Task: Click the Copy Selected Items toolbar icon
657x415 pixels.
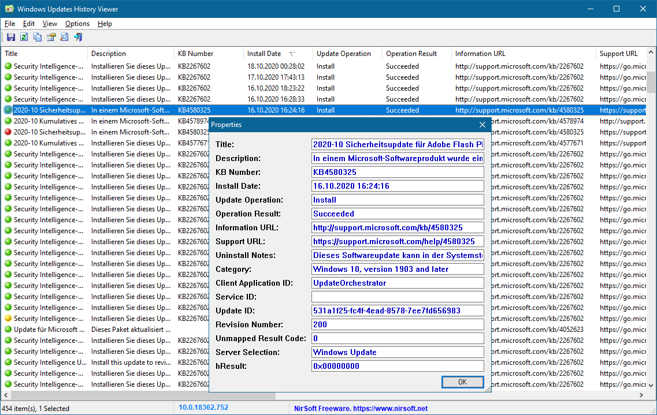Action: point(38,38)
